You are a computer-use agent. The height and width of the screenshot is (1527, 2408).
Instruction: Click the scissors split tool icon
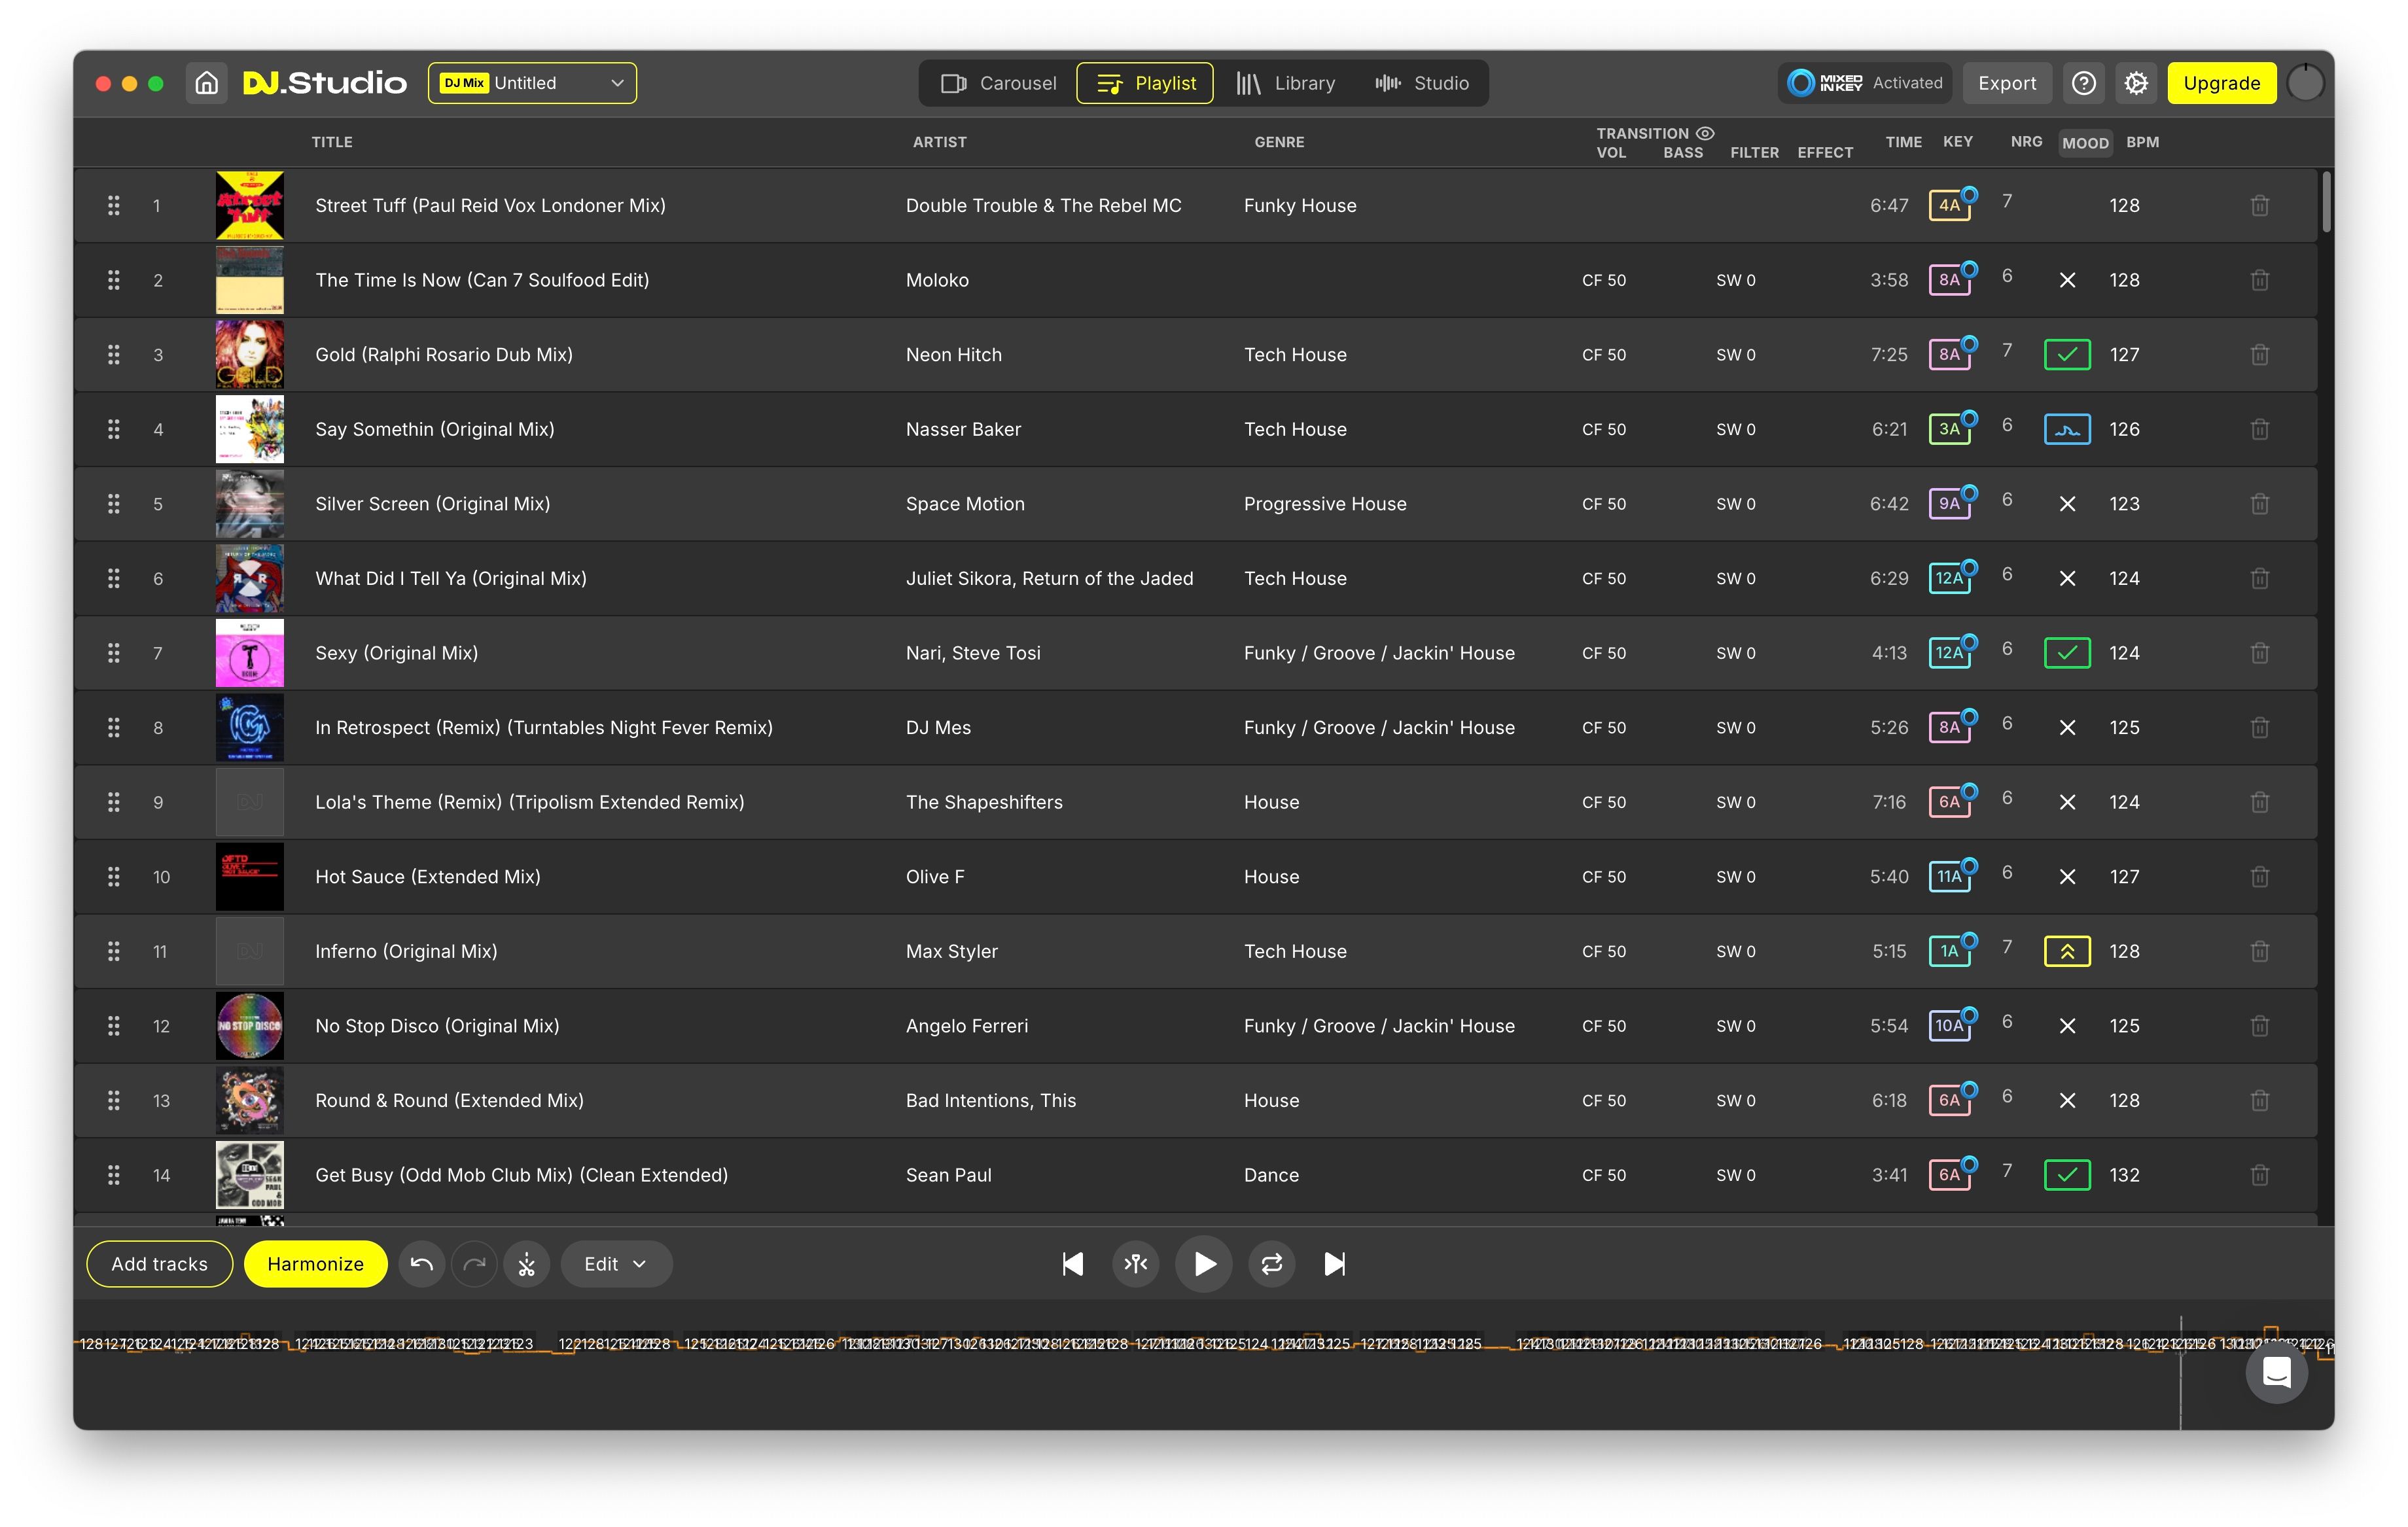click(527, 1264)
